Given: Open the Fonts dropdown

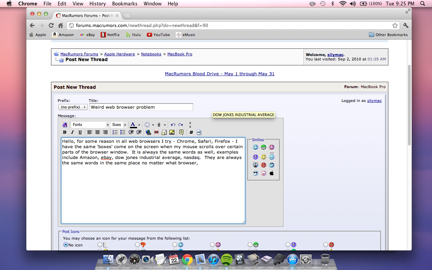Looking at the screenshot, I should [90, 125].
